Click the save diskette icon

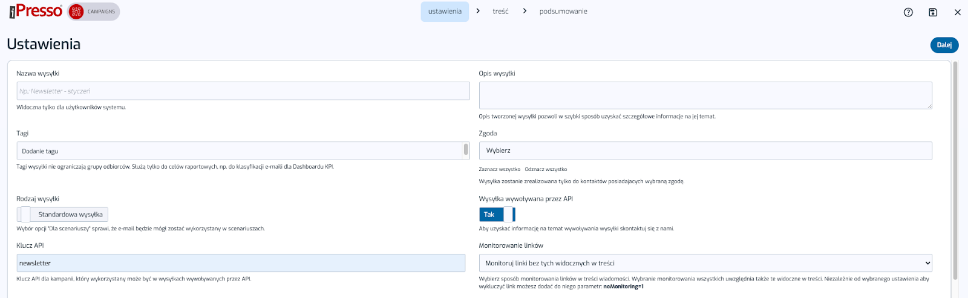pyautogui.click(x=933, y=12)
